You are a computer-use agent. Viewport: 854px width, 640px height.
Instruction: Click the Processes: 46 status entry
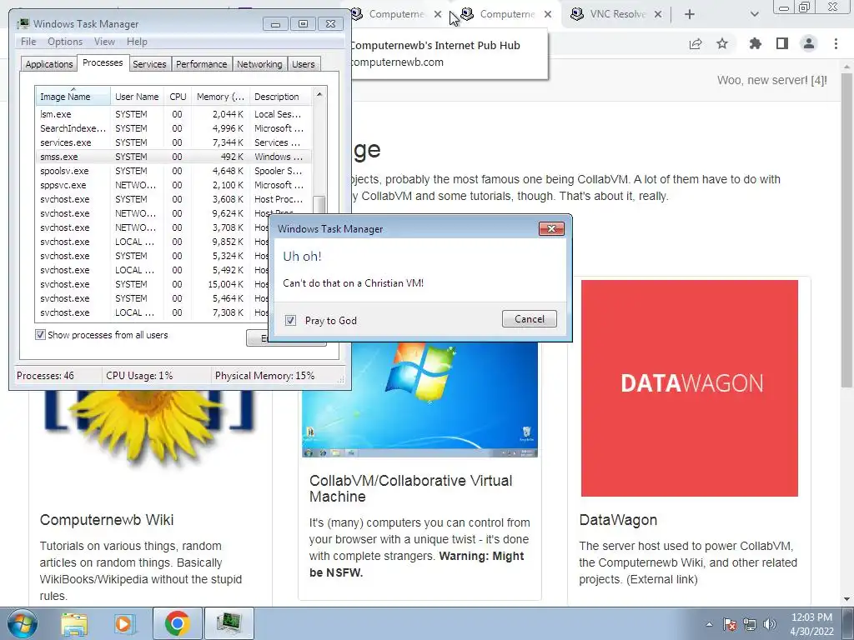click(45, 376)
